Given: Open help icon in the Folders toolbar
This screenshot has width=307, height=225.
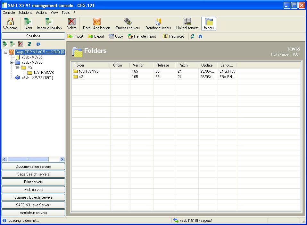Looking at the screenshot, I should pyautogui.click(x=200, y=36).
